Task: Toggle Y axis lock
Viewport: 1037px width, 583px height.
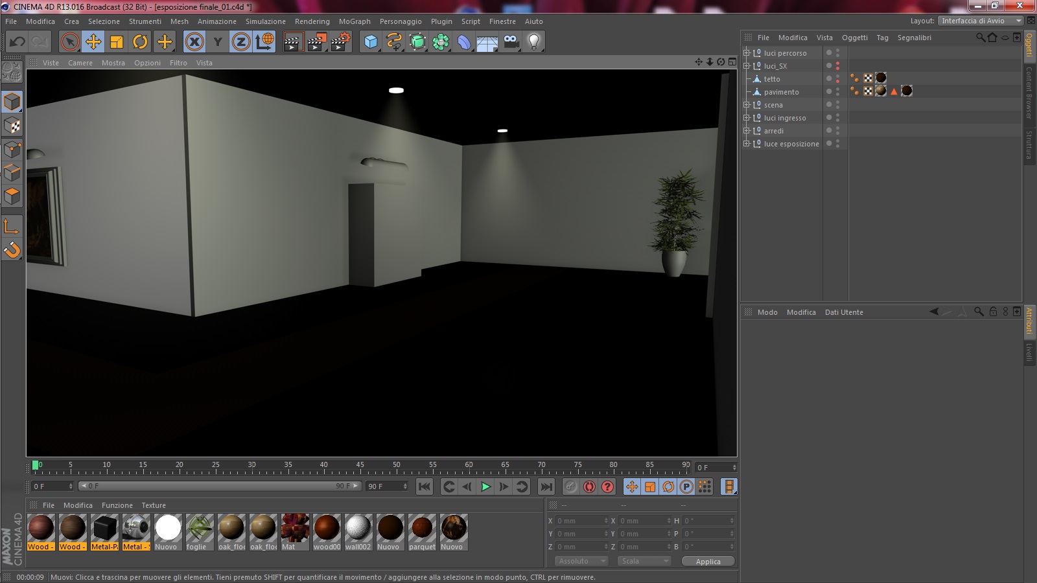Action: coord(218,42)
